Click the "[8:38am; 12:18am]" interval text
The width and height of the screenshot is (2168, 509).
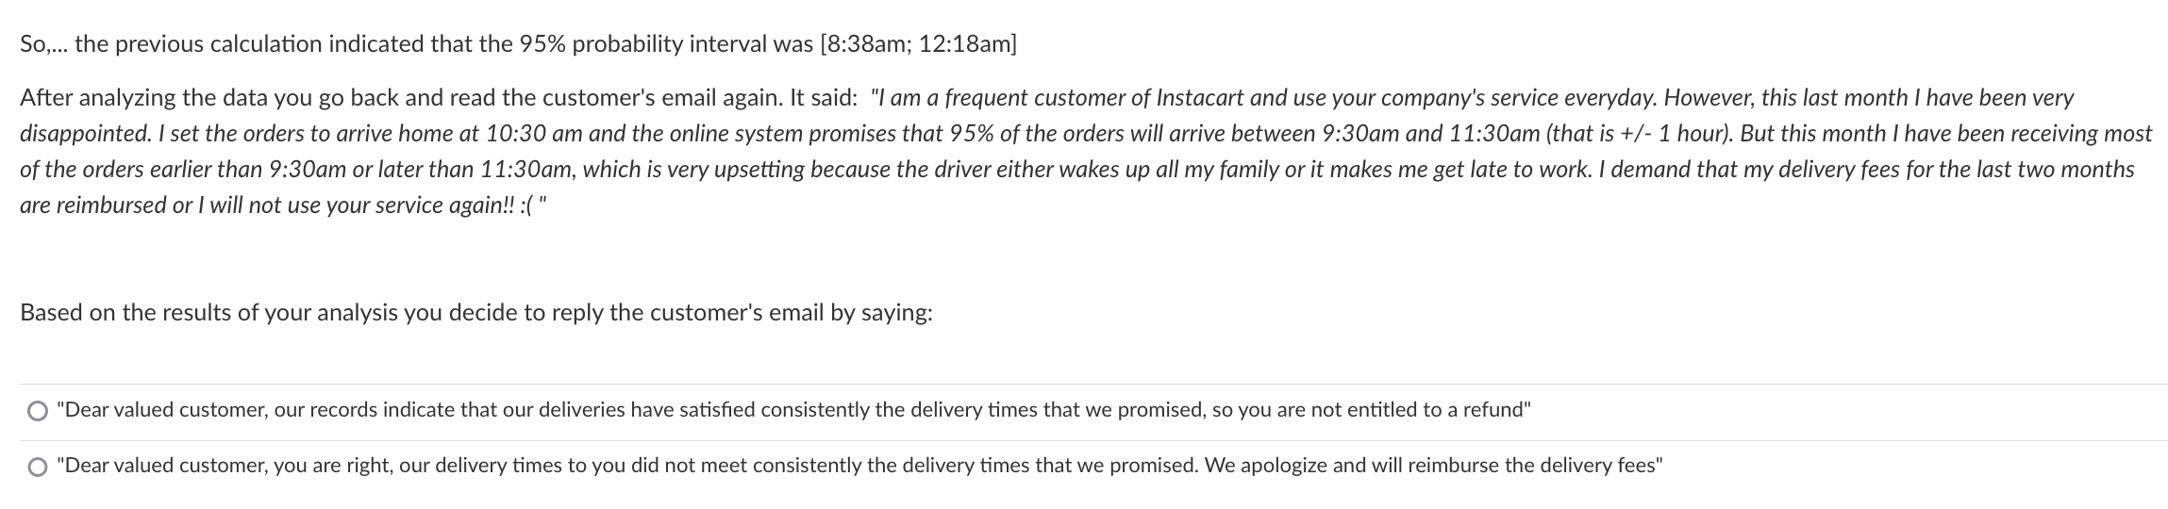click(919, 45)
